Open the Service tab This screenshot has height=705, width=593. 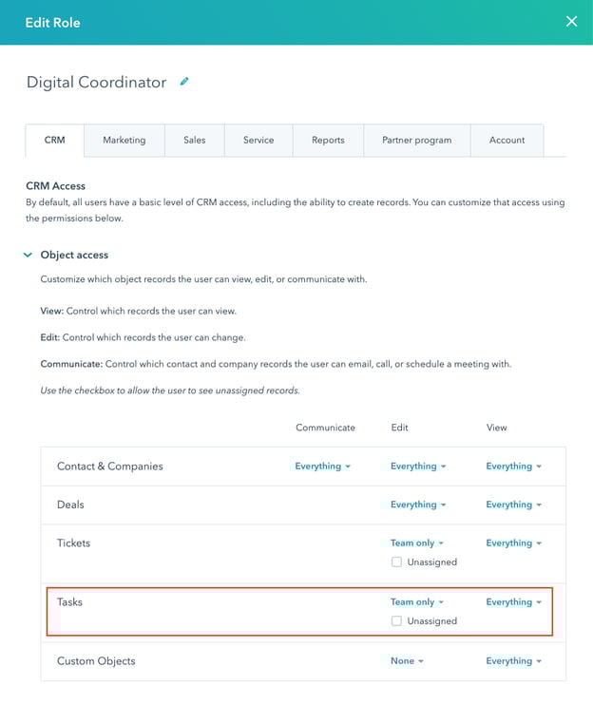click(258, 140)
